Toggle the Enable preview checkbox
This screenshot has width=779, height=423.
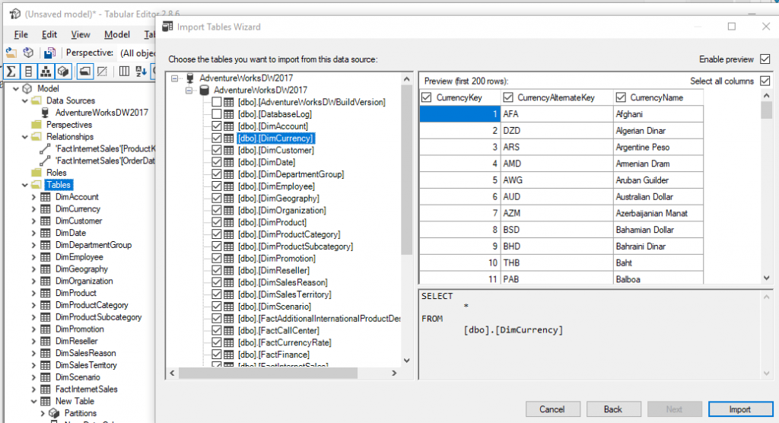pos(765,59)
